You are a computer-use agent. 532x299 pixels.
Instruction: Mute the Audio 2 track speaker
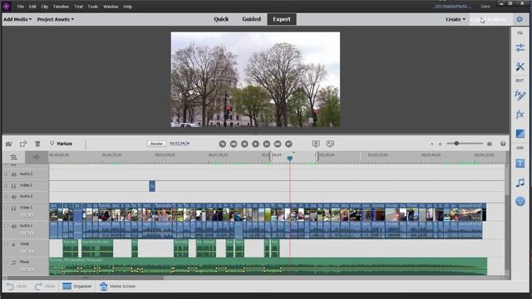pyautogui.click(x=14, y=197)
